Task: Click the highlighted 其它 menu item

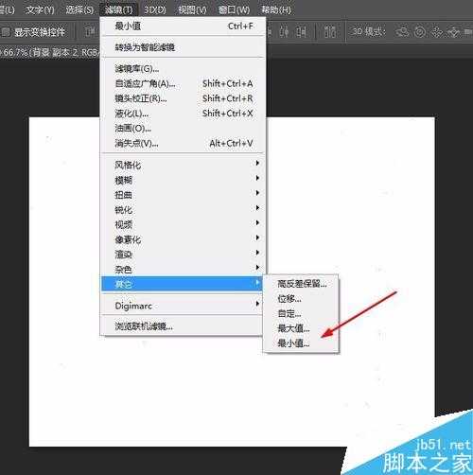Action: tap(182, 284)
